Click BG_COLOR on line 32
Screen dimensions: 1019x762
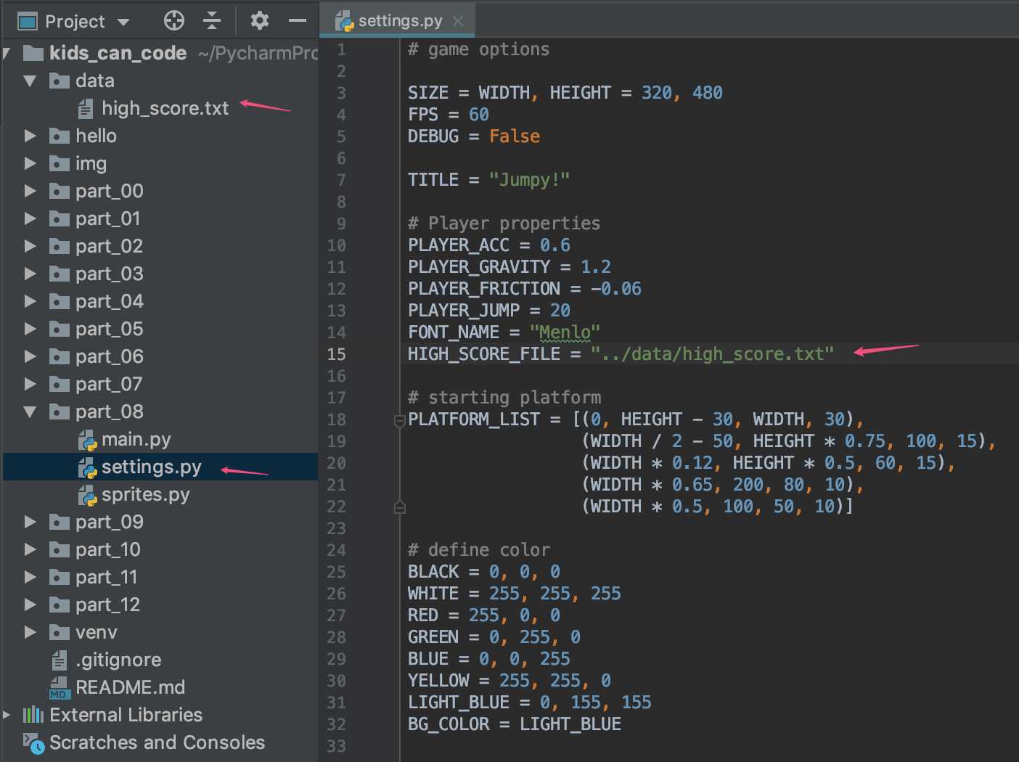point(449,724)
